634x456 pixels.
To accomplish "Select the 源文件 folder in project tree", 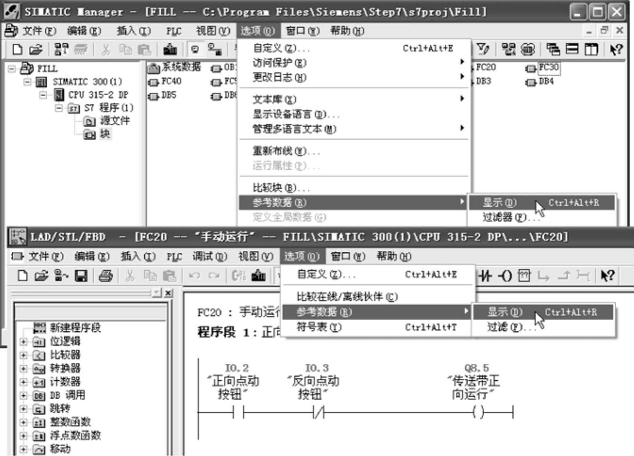I will pos(107,121).
